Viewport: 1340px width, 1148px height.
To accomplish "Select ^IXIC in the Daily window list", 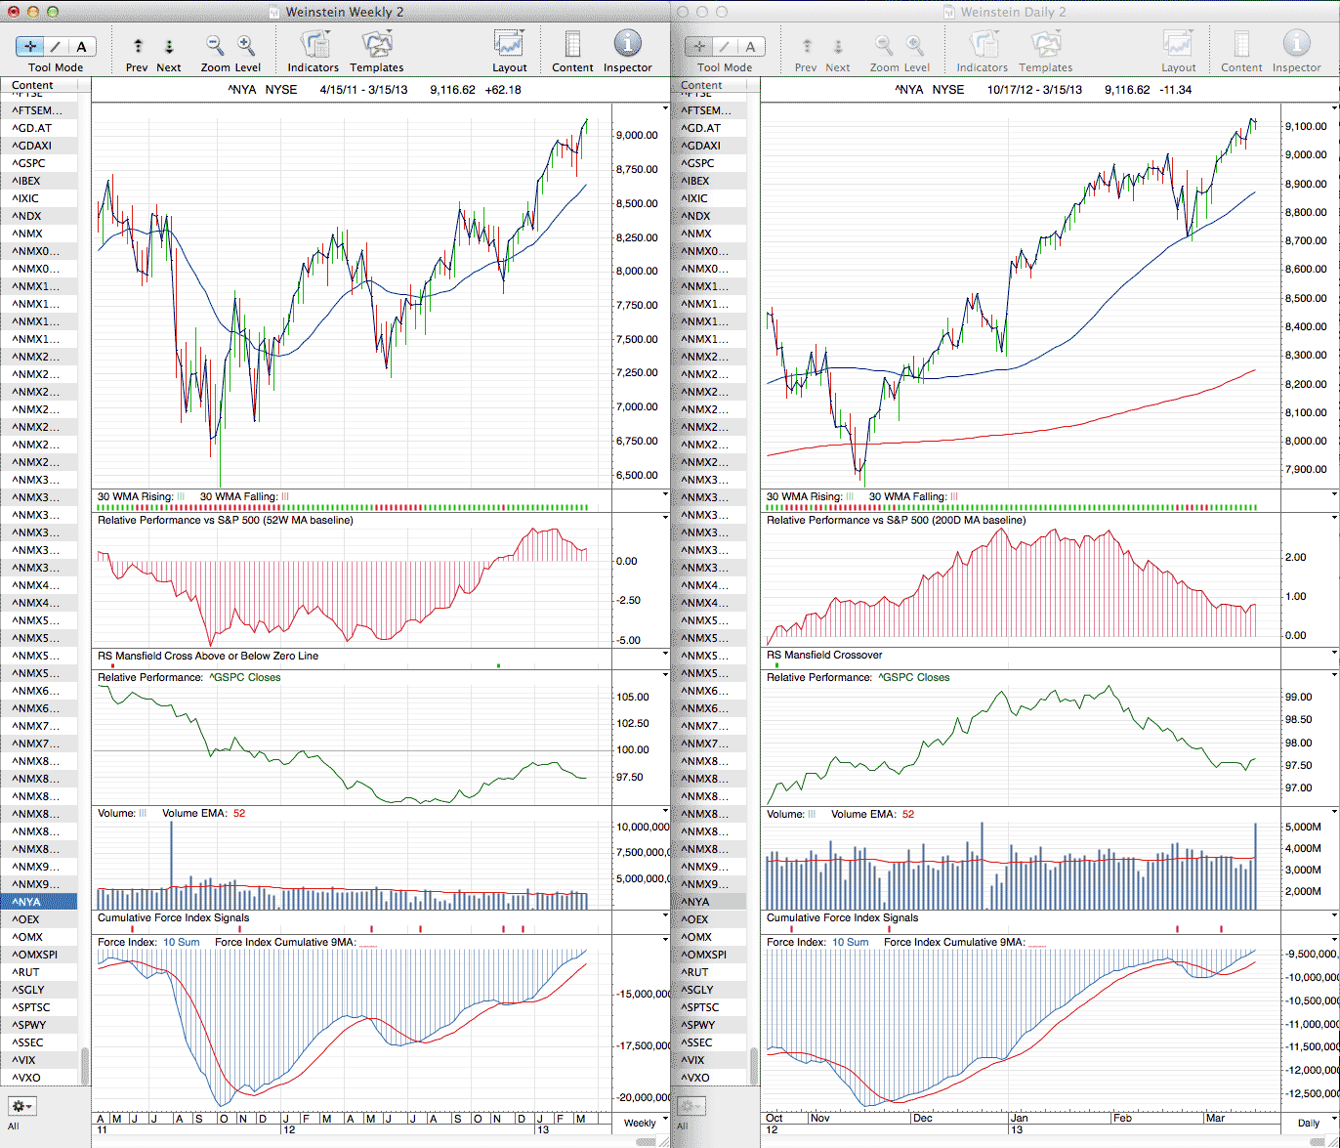I will pos(708,198).
